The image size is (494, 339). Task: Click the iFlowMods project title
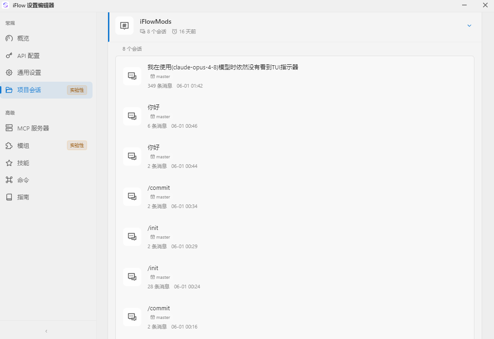tap(156, 21)
